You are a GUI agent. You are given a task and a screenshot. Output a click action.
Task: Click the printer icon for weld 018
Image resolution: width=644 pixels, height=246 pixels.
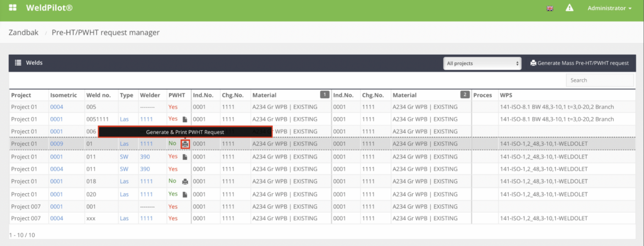point(186,182)
